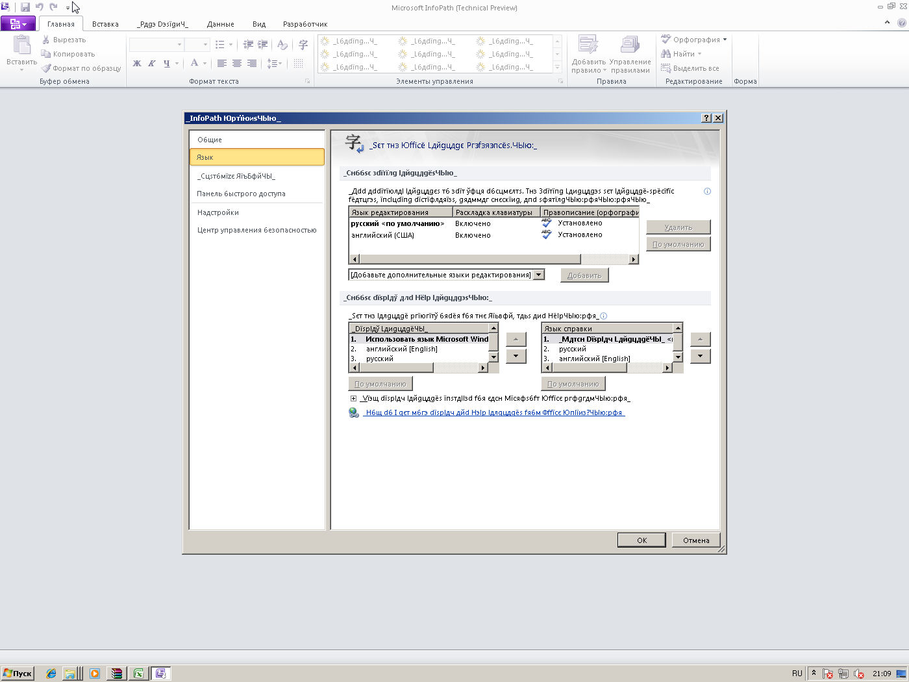Select Общие in options sidebar
Image resolution: width=909 pixels, height=682 pixels.
click(257, 140)
